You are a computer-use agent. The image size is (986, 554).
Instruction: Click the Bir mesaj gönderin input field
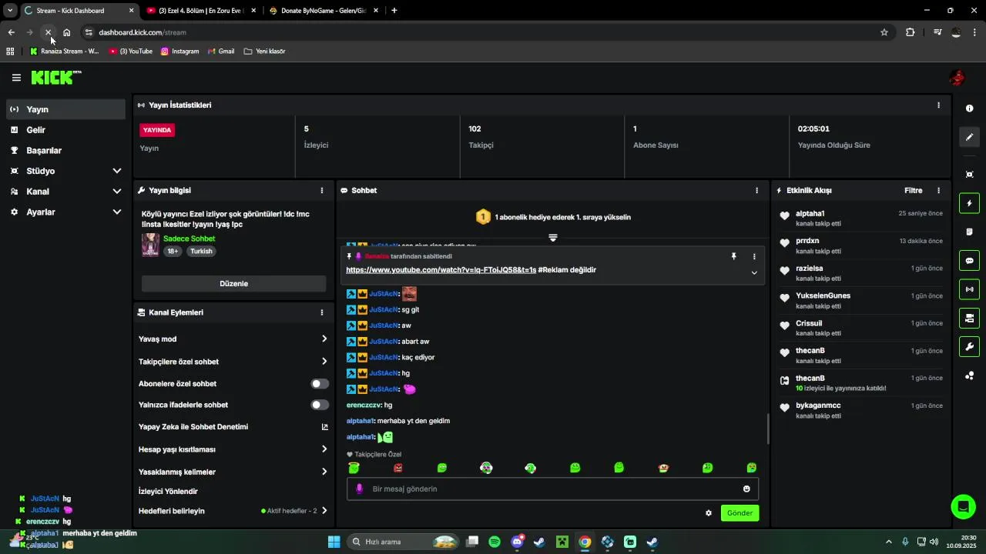click(x=552, y=489)
